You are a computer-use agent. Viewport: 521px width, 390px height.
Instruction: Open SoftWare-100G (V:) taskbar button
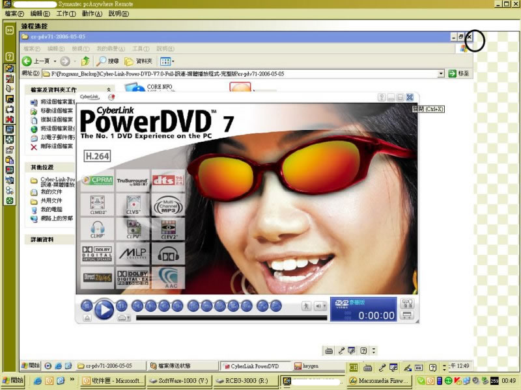(178, 381)
